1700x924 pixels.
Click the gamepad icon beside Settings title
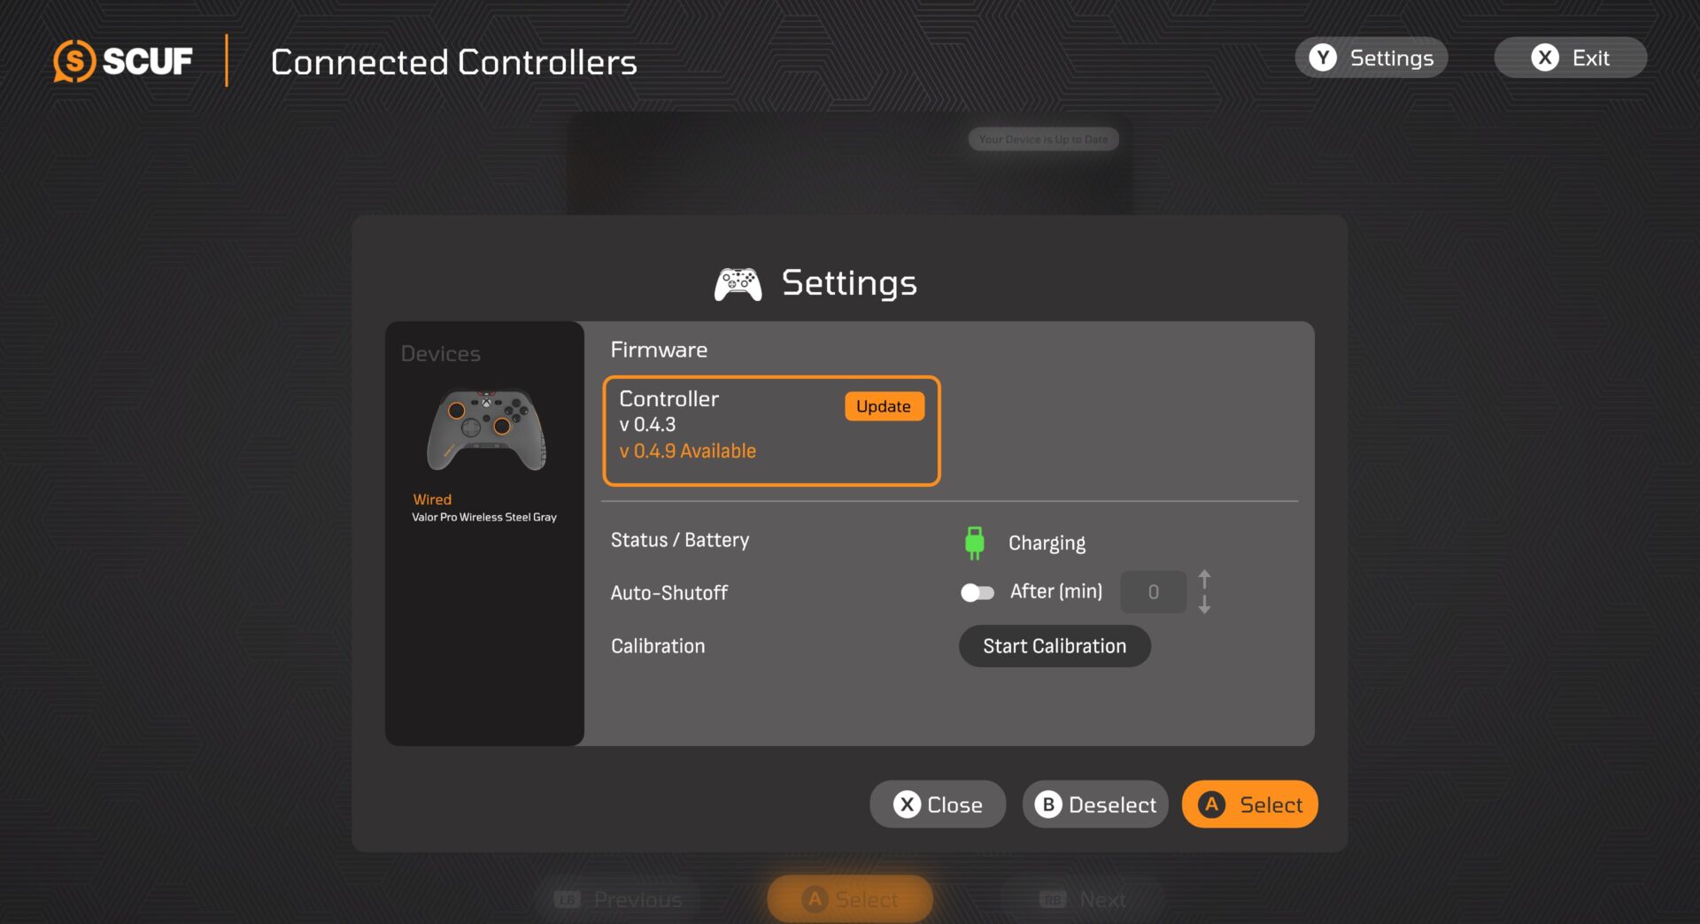click(738, 284)
